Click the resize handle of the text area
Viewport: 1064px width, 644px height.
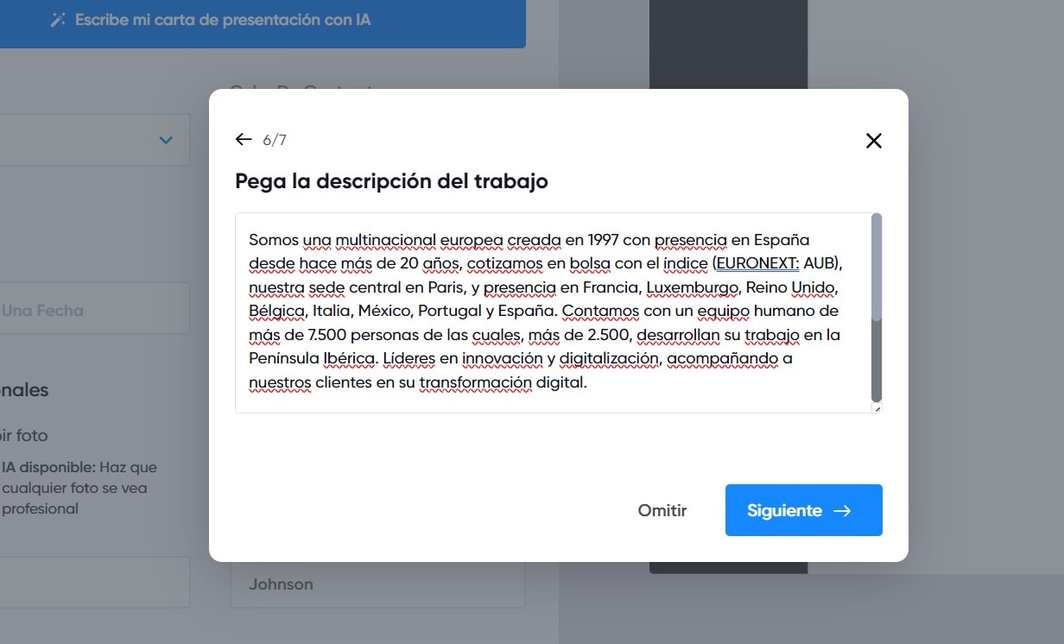879,408
